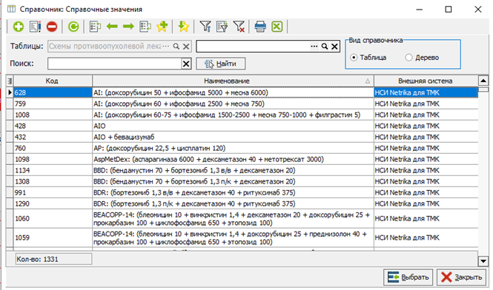The image size is (493, 290).
Task: Click the star with green plus icon
Action: click(x=162, y=27)
